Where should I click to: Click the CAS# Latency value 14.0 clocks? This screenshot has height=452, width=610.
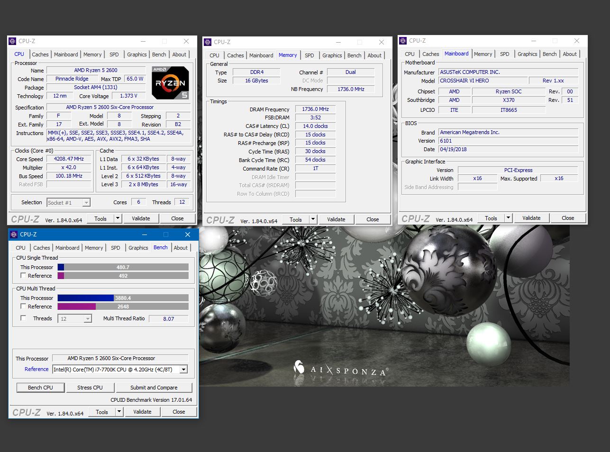point(315,127)
